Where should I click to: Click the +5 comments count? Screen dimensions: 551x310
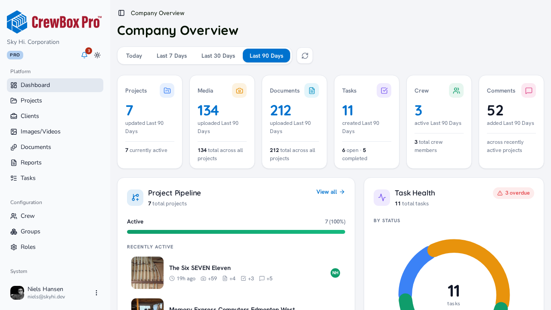coord(266,279)
